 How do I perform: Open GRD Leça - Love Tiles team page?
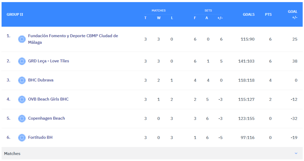pyautogui.click(x=48, y=61)
